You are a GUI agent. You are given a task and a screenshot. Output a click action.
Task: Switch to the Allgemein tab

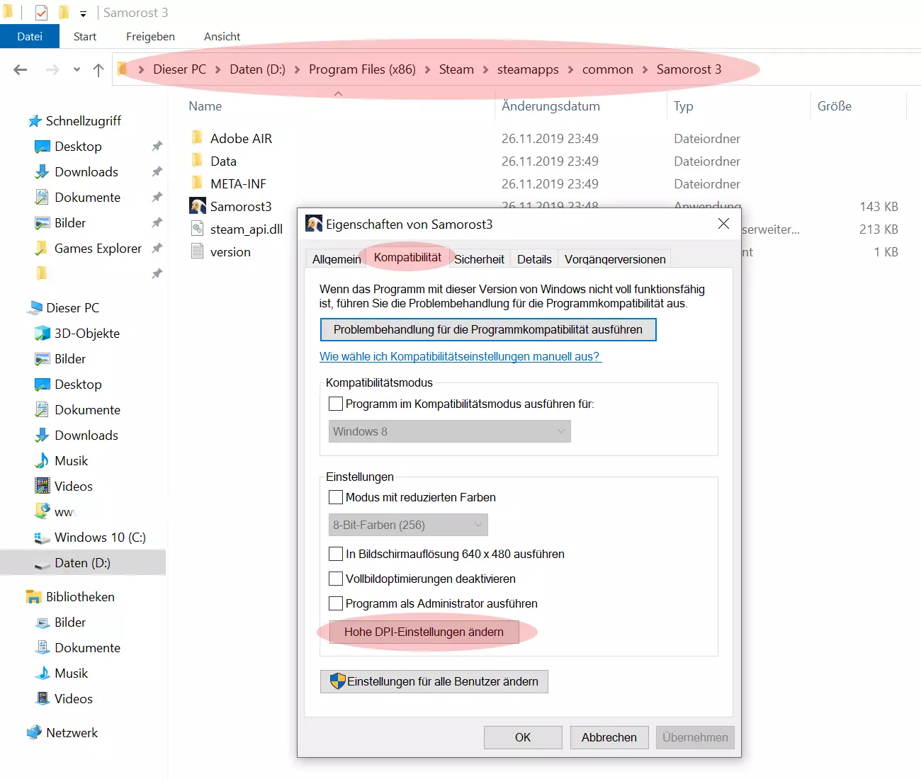337,259
